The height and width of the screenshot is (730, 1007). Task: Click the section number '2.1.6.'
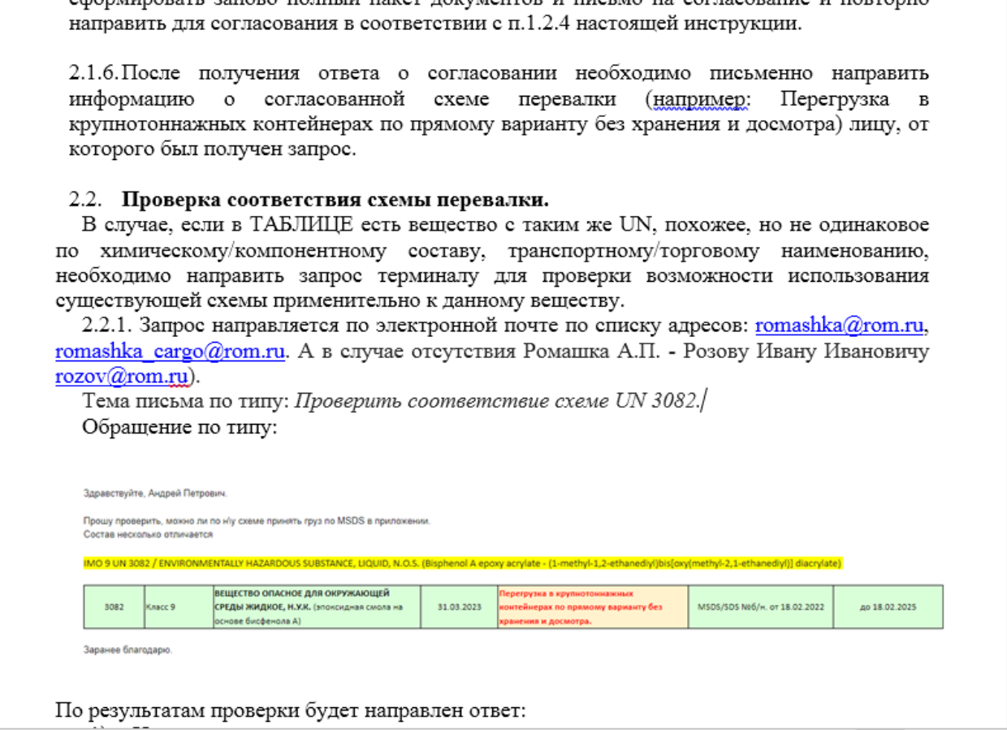coord(94,74)
